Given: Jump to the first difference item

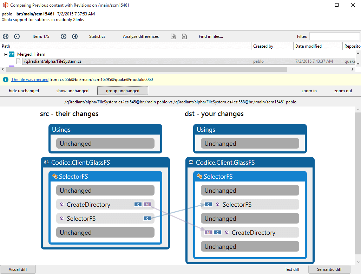Looking at the screenshot, I should [5, 36].
